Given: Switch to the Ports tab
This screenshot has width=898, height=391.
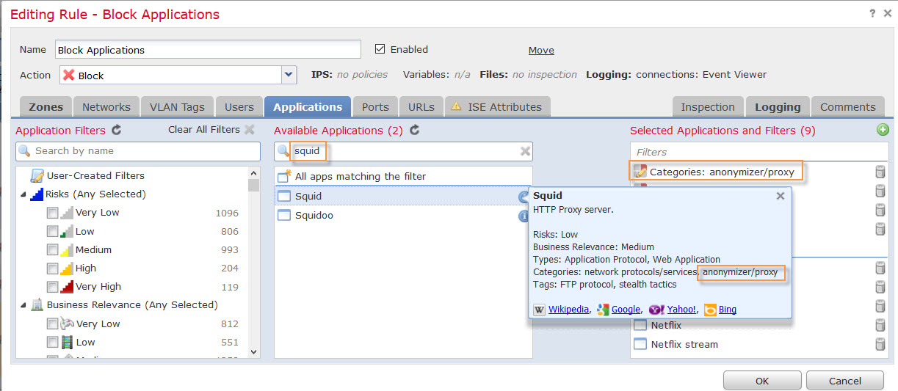Looking at the screenshot, I should tap(375, 107).
